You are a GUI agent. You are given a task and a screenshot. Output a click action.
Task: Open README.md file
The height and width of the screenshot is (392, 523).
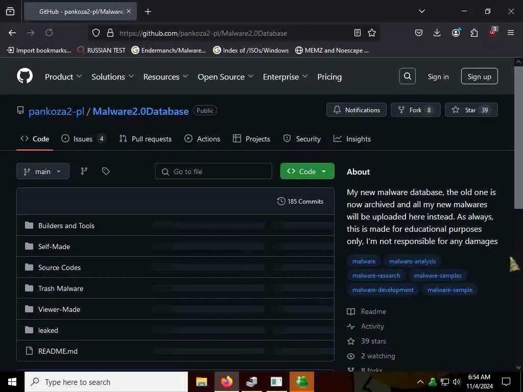(x=58, y=351)
